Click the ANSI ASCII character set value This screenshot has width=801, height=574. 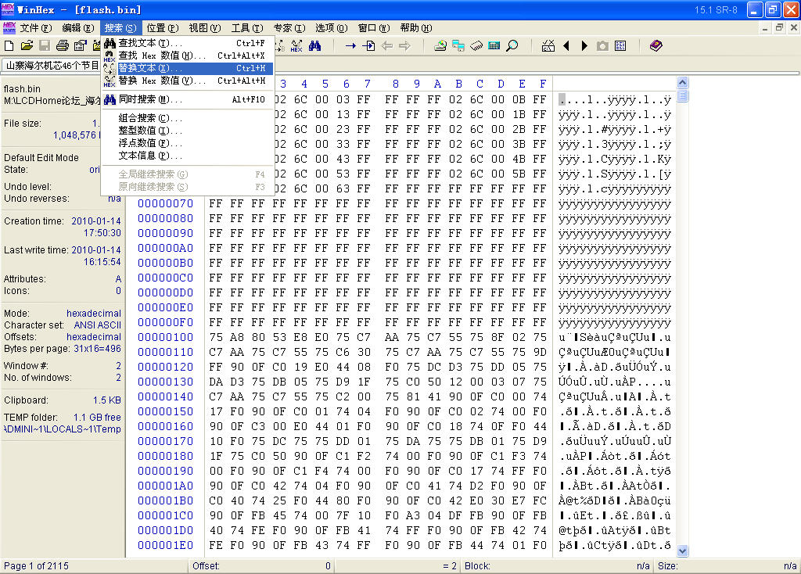click(x=98, y=325)
